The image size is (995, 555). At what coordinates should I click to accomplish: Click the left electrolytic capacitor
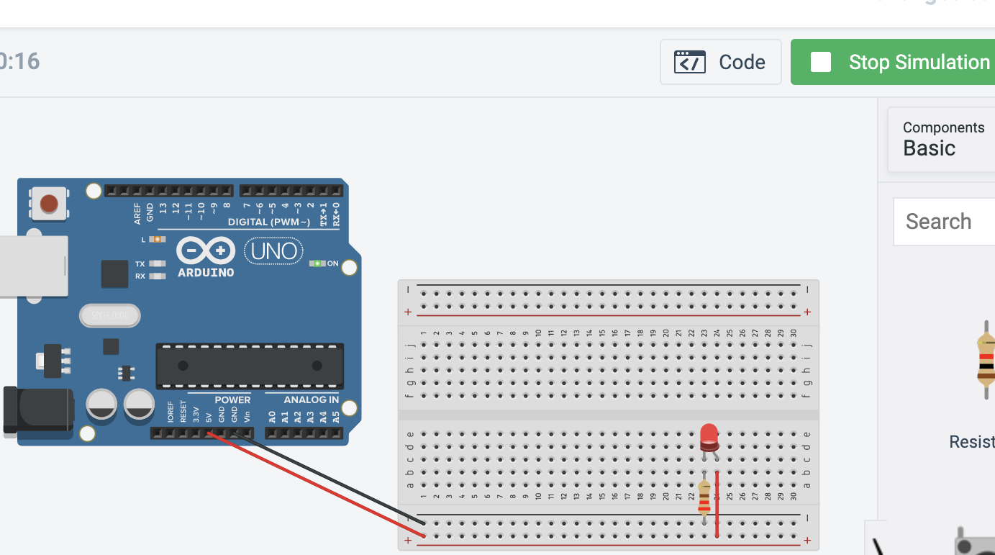102,405
